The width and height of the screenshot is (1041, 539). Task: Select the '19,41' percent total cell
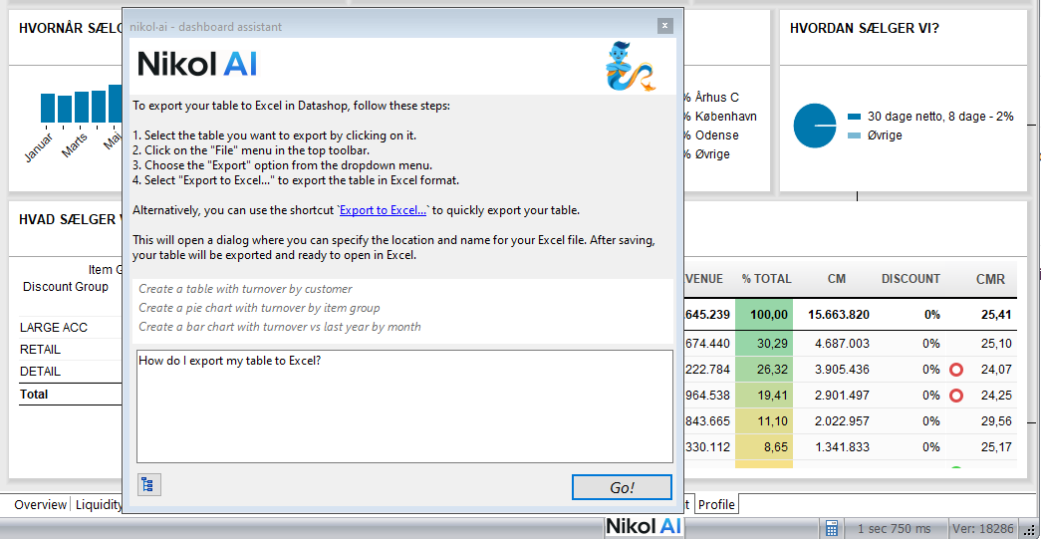pos(764,395)
